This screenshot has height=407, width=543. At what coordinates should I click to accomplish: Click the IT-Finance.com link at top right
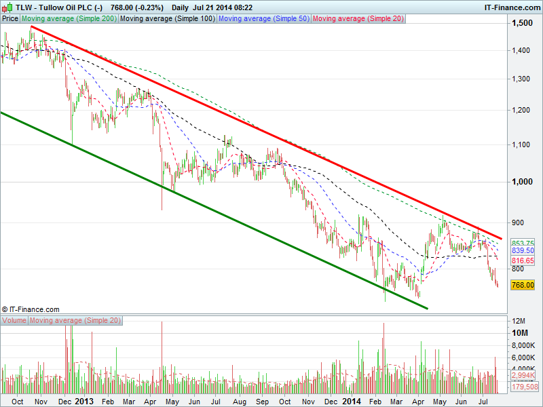tap(510, 7)
